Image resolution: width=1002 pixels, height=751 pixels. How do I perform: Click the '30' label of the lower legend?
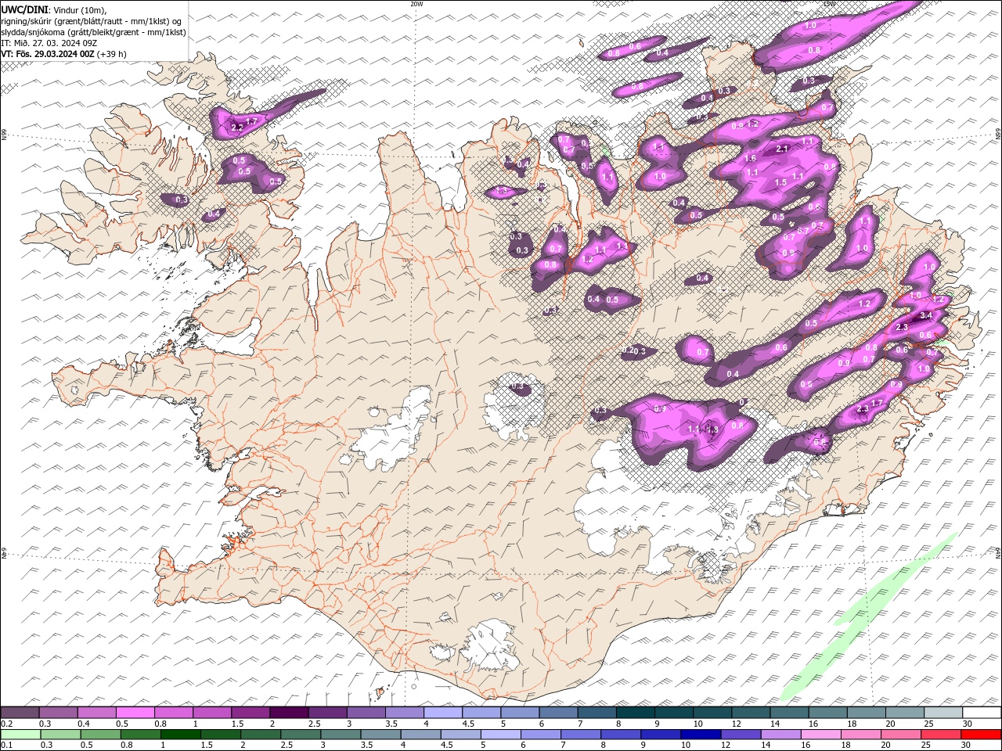coord(968,746)
